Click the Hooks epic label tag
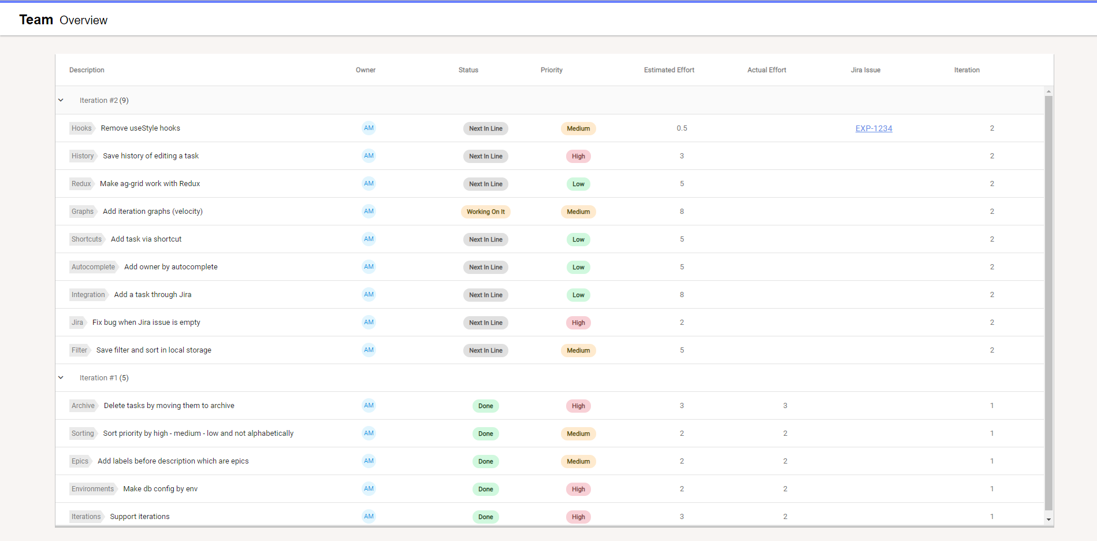This screenshot has height=541, width=1097. click(82, 128)
